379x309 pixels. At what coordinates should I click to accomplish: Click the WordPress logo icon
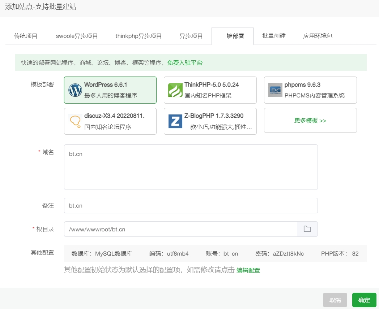[x=75, y=90]
